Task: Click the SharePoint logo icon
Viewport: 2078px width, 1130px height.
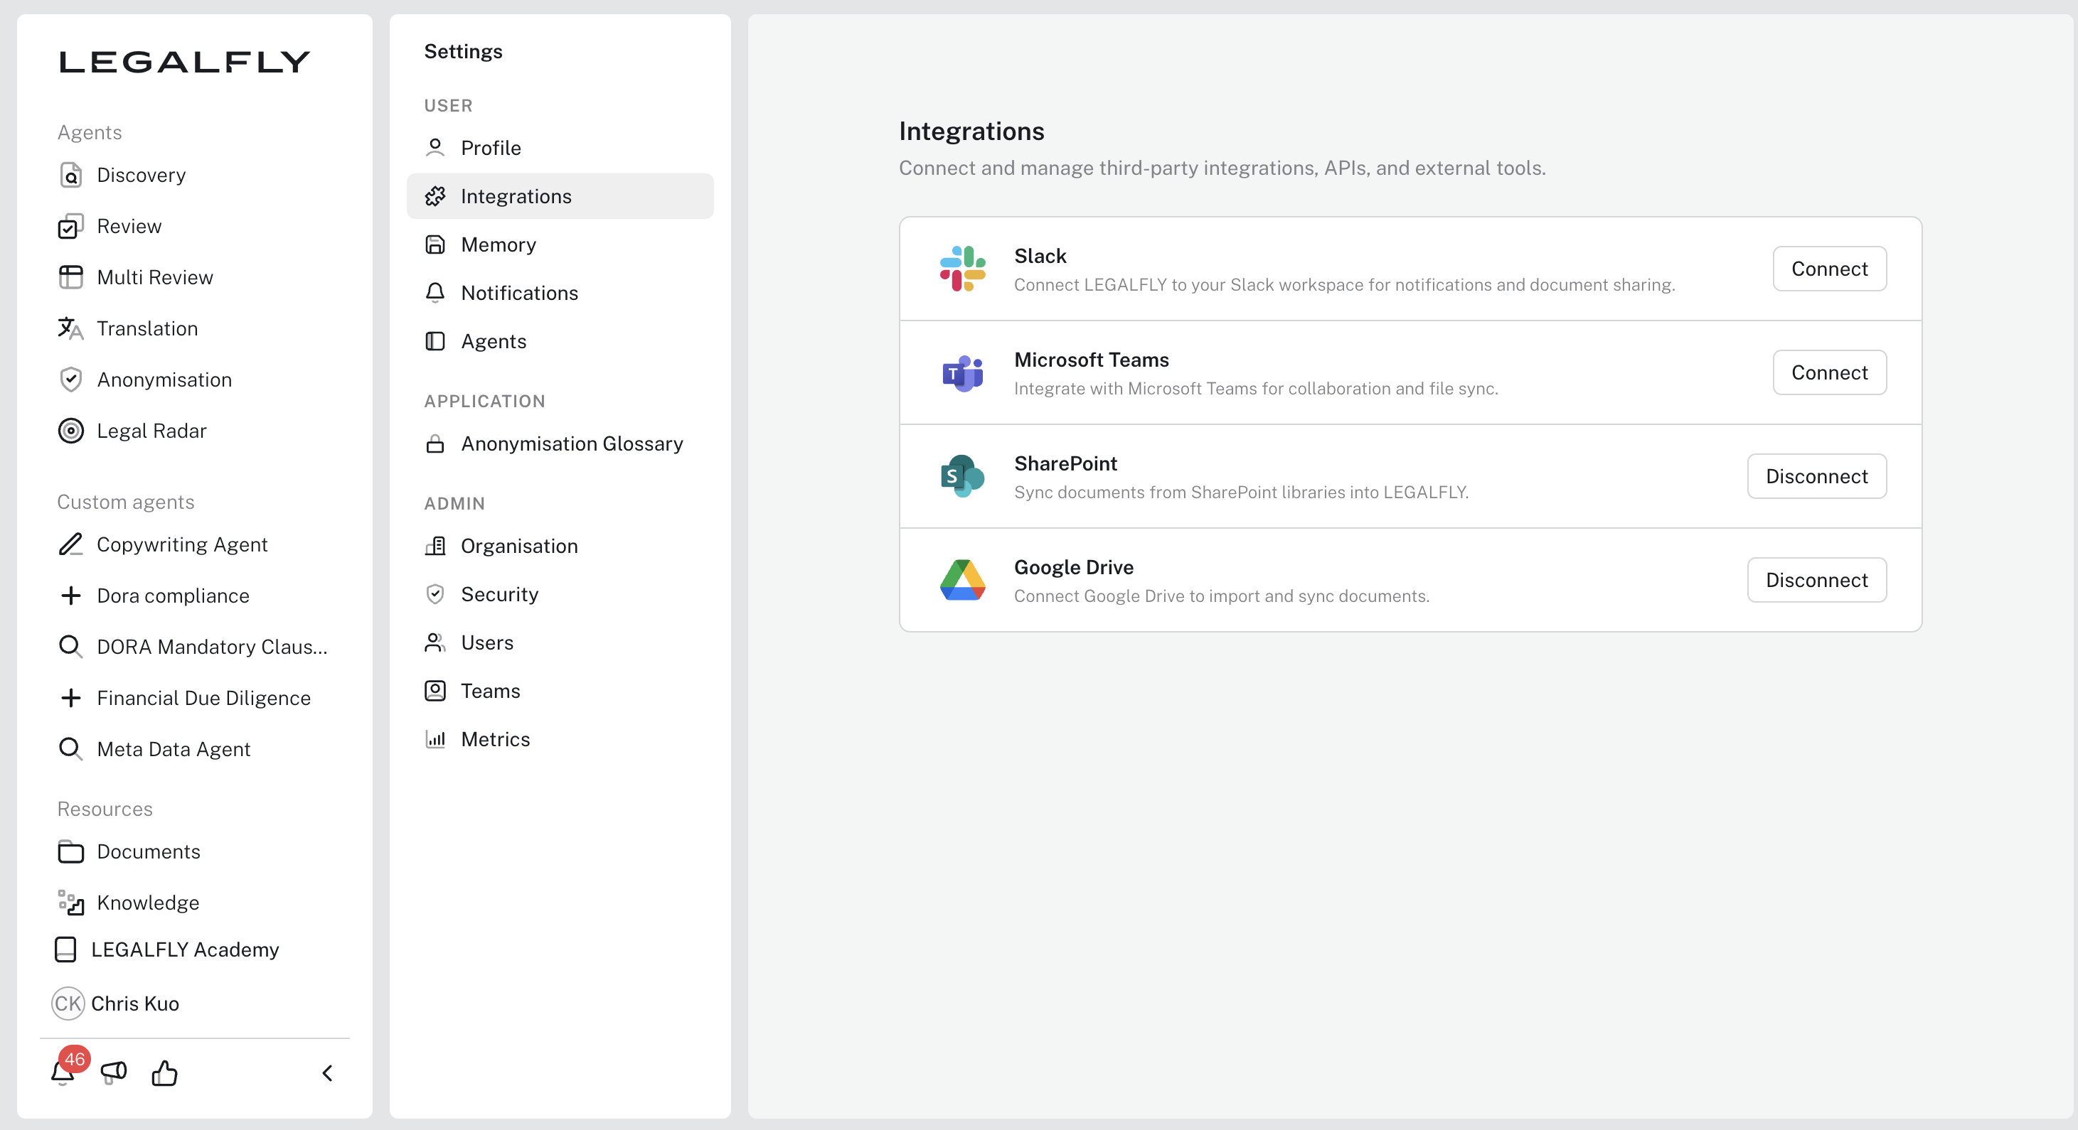Action: click(x=961, y=475)
